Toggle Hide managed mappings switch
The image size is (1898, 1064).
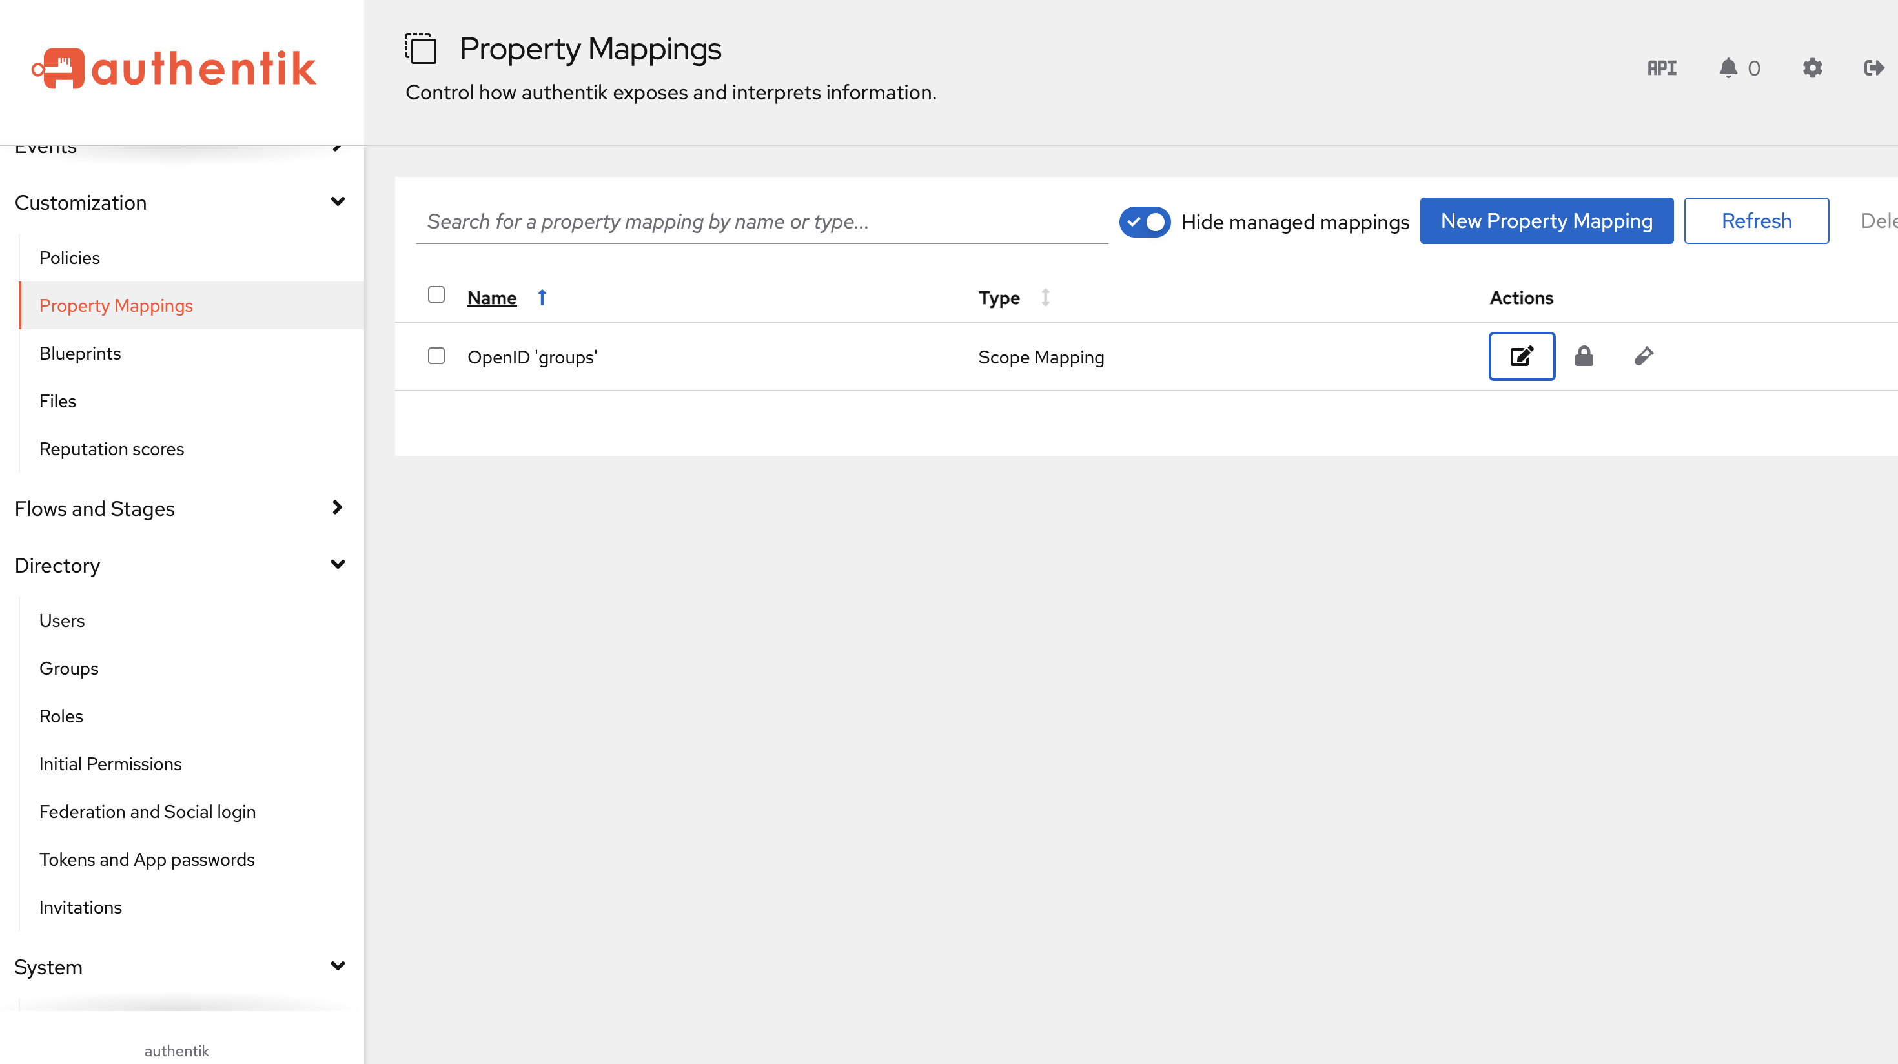(x=1144, y=222)
